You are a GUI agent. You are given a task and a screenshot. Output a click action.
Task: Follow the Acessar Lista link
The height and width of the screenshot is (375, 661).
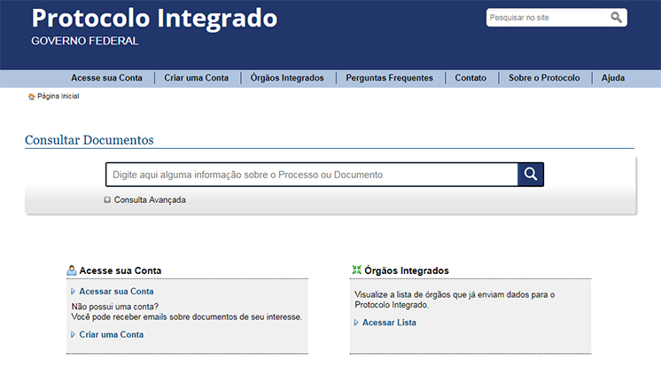coord(389,323)
